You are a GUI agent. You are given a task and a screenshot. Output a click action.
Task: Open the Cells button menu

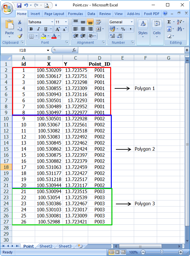pyautogui.click(x=157, y=29)
